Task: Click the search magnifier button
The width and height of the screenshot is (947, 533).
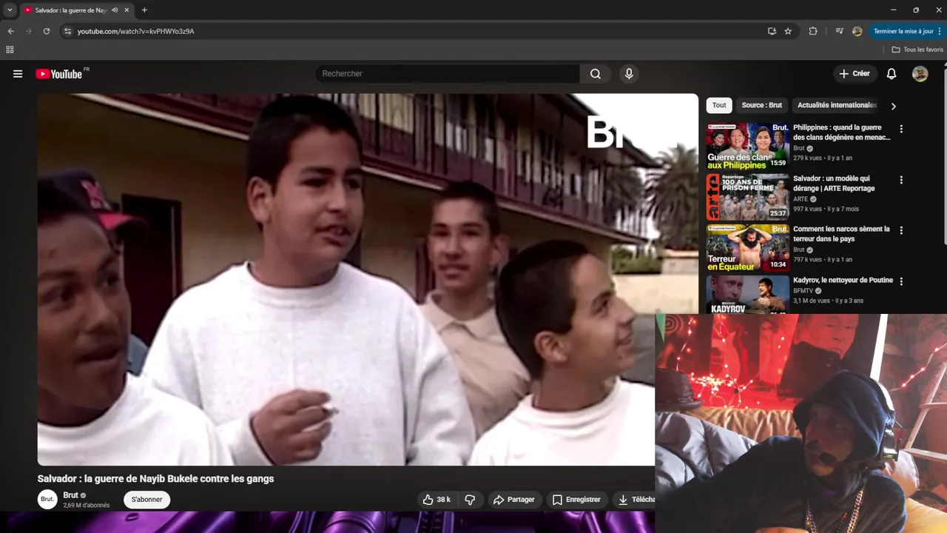Action: point(596,74)
